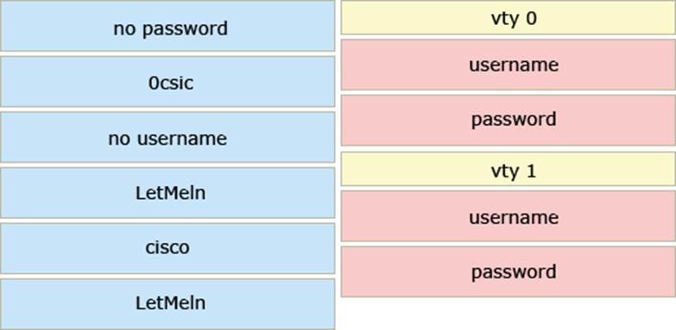Image resolution: width=676 pixels, height=330 pixels.
Task: Click the 'vty 0' yellow header
Action: [x=509, y=17]
